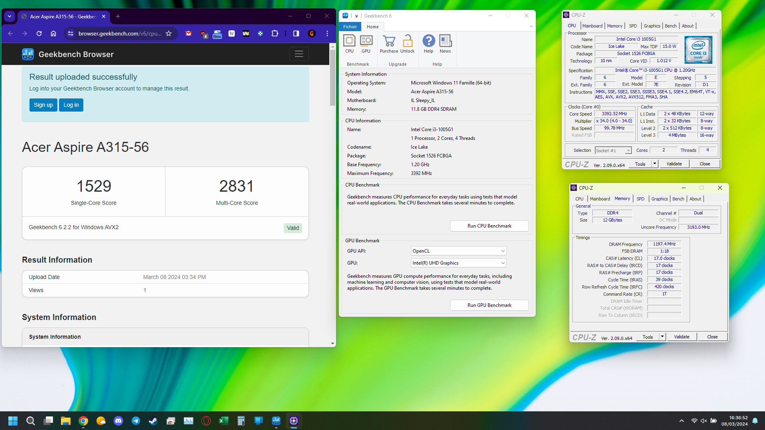The image size is (765, 430).
Task: Open About tab in top CPU-Z window
Action: (688, 26)
